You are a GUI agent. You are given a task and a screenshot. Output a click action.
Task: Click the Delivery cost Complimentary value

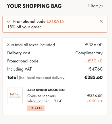tap(89, 53)
